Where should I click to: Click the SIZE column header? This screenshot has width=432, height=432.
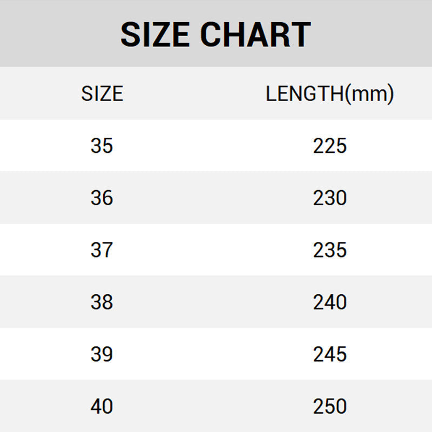[102, 94]
